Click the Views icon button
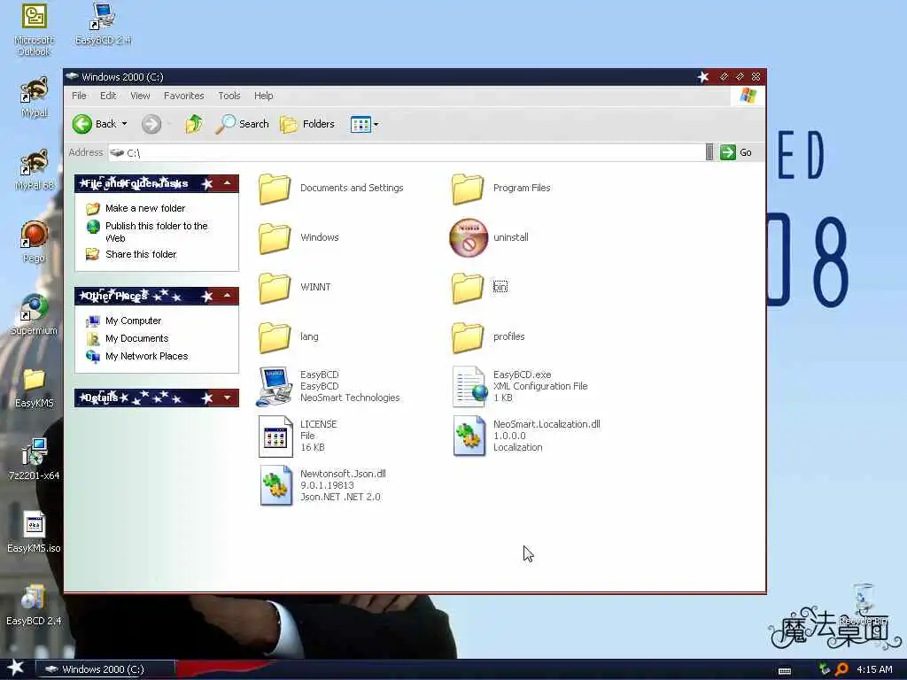This screenshot has width=907, height=680. (360, 124)
